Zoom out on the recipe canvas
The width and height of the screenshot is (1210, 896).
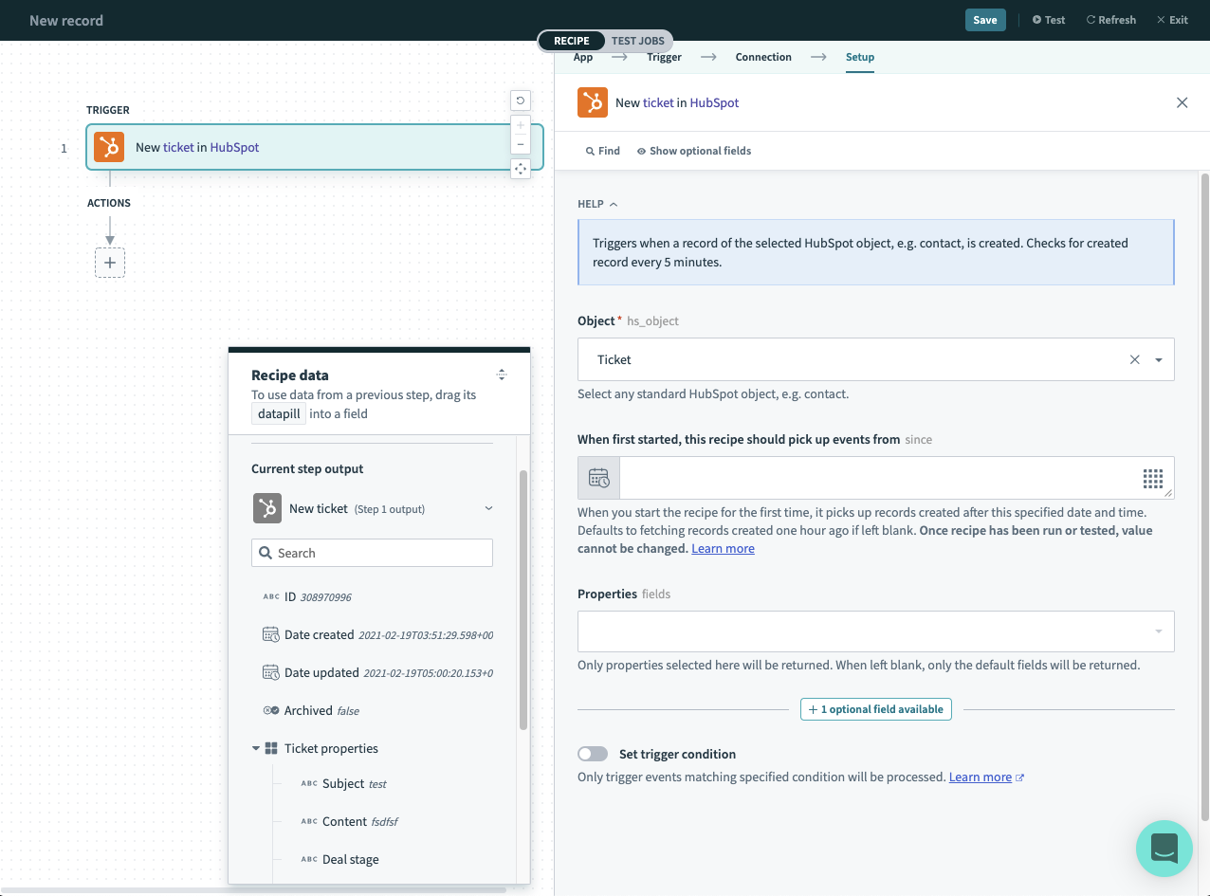[520, 144]
